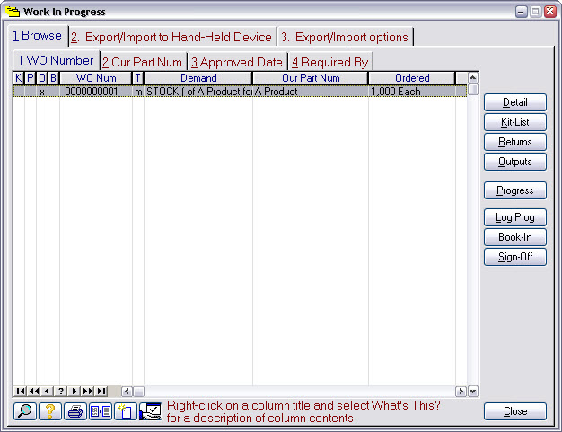Open Export/Import to Hand-Held Device tab

click(x=171, y=37)
